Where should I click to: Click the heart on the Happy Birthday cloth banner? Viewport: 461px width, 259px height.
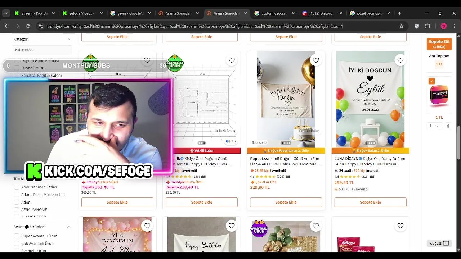point(232,226)
